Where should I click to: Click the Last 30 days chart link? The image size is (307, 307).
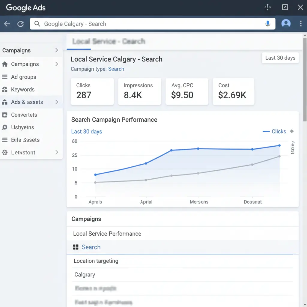86,132
